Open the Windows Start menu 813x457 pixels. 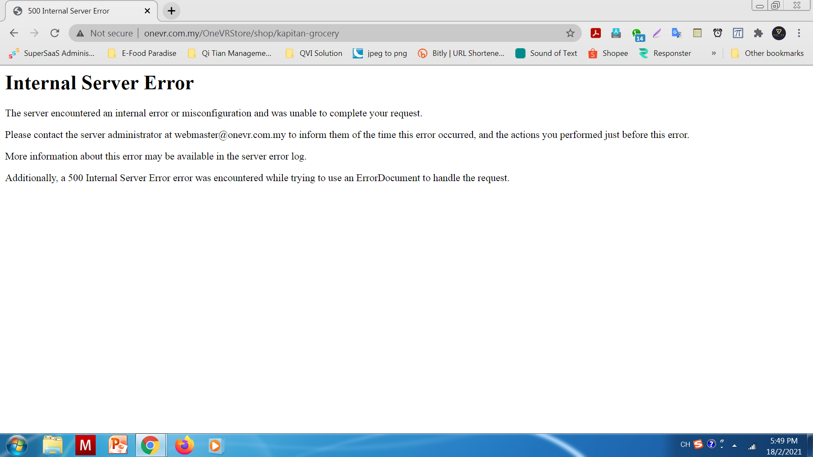pos(17,445)
